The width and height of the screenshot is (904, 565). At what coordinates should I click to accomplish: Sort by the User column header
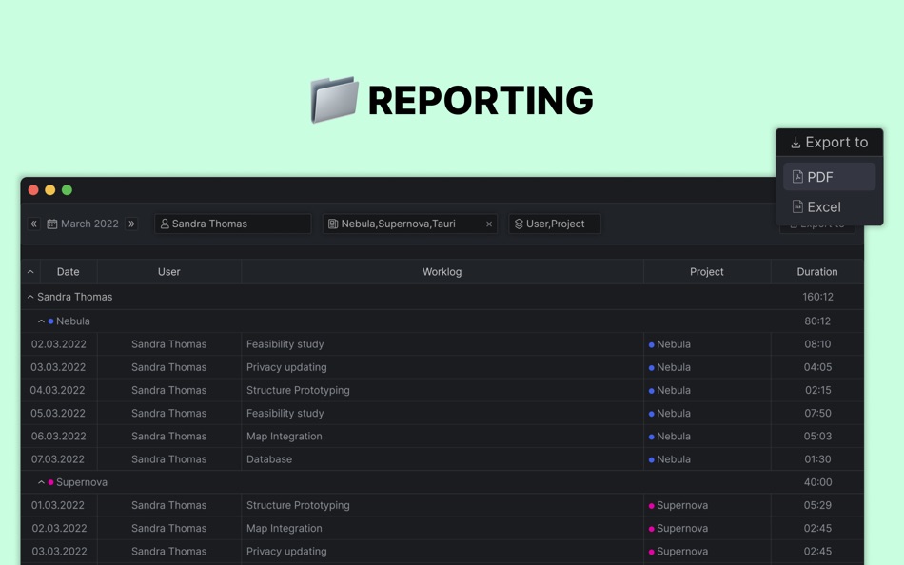pyautogui.click(x=169, y=271)
